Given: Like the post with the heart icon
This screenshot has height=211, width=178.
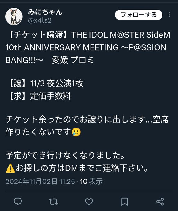Looking at the screenshot, I should tap(89, 202).
